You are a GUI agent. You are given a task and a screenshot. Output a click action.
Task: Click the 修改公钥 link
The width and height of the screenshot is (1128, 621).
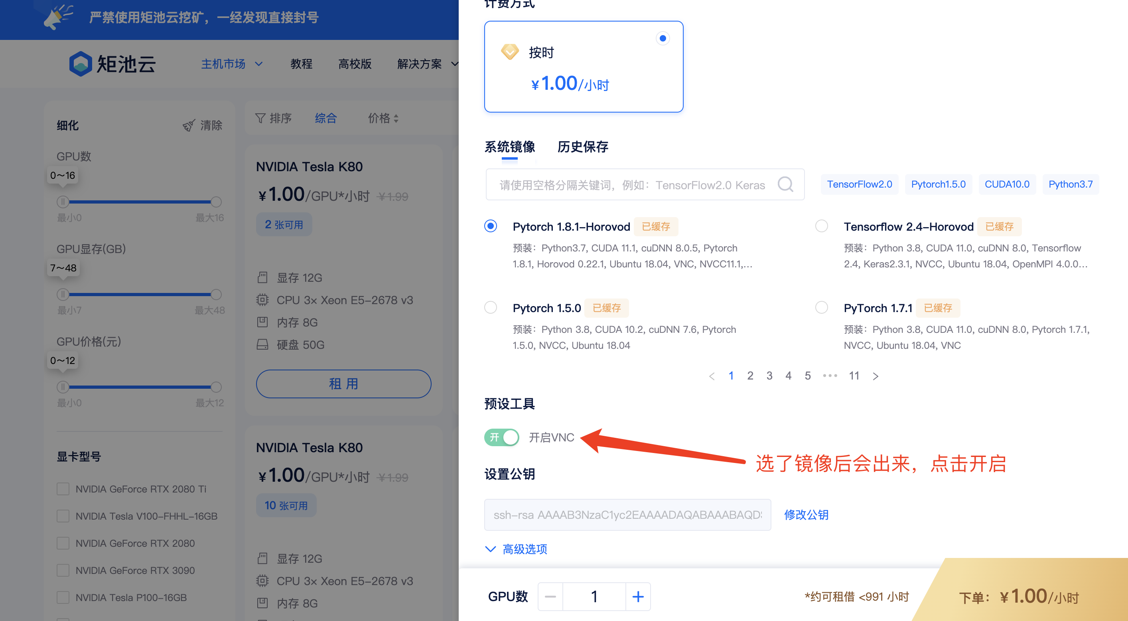[x=806, y=514]
